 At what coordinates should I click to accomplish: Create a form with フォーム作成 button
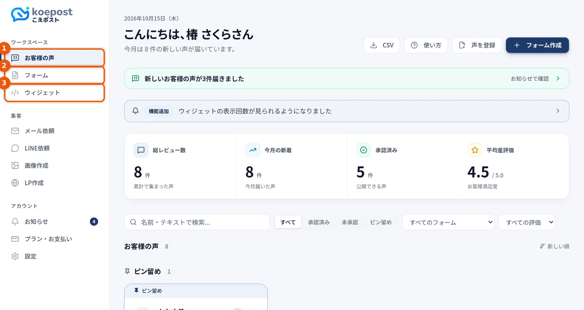pos(537,45)
